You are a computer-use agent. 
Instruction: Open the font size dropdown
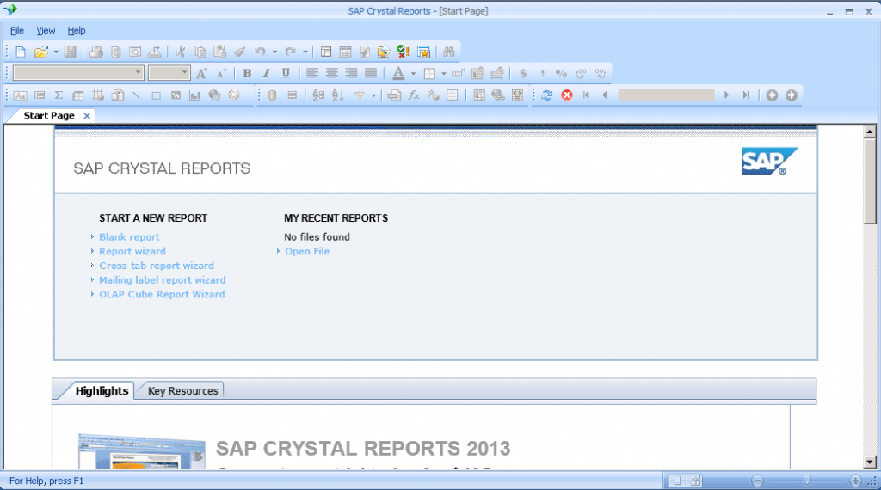click(x=184, y=73)
